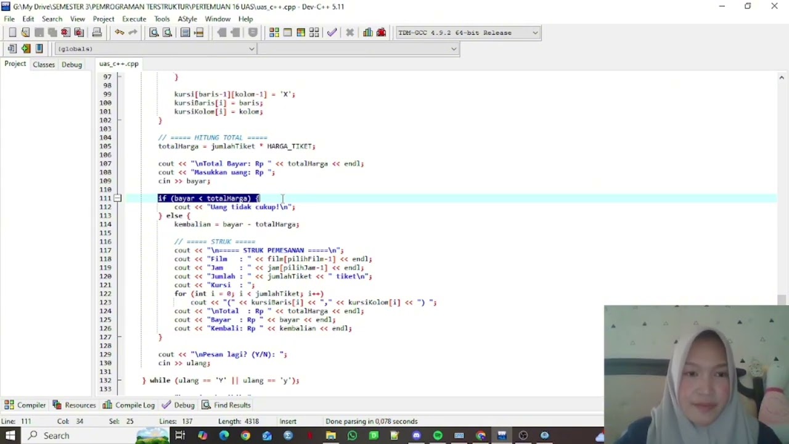Open the Edit menu
This screenshot has width=789, height=444.
pyautogui.click(x=28, y=19)
